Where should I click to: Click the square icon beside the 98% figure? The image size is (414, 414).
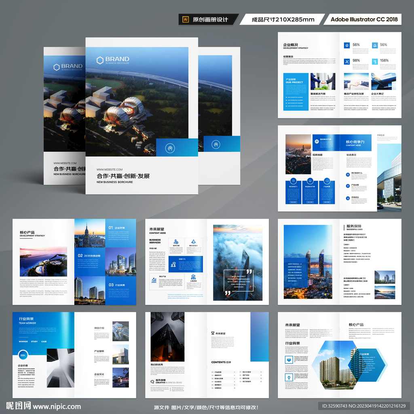346,61
